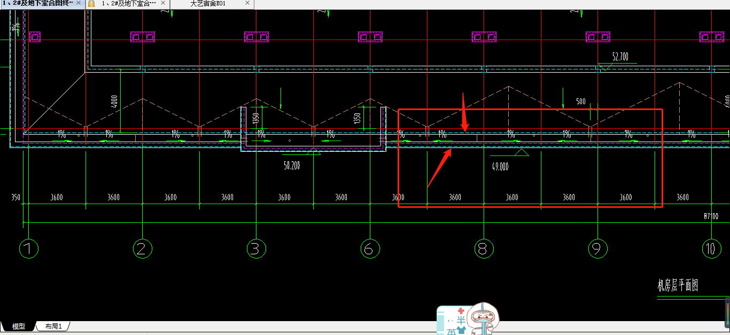Select axis bubble number 8
The image size is (730, 335).
pos(484,248)
